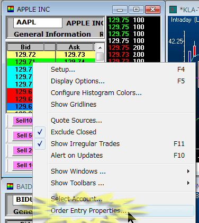
Task: Click the KLA chart window icon
Action: (173, 10)
